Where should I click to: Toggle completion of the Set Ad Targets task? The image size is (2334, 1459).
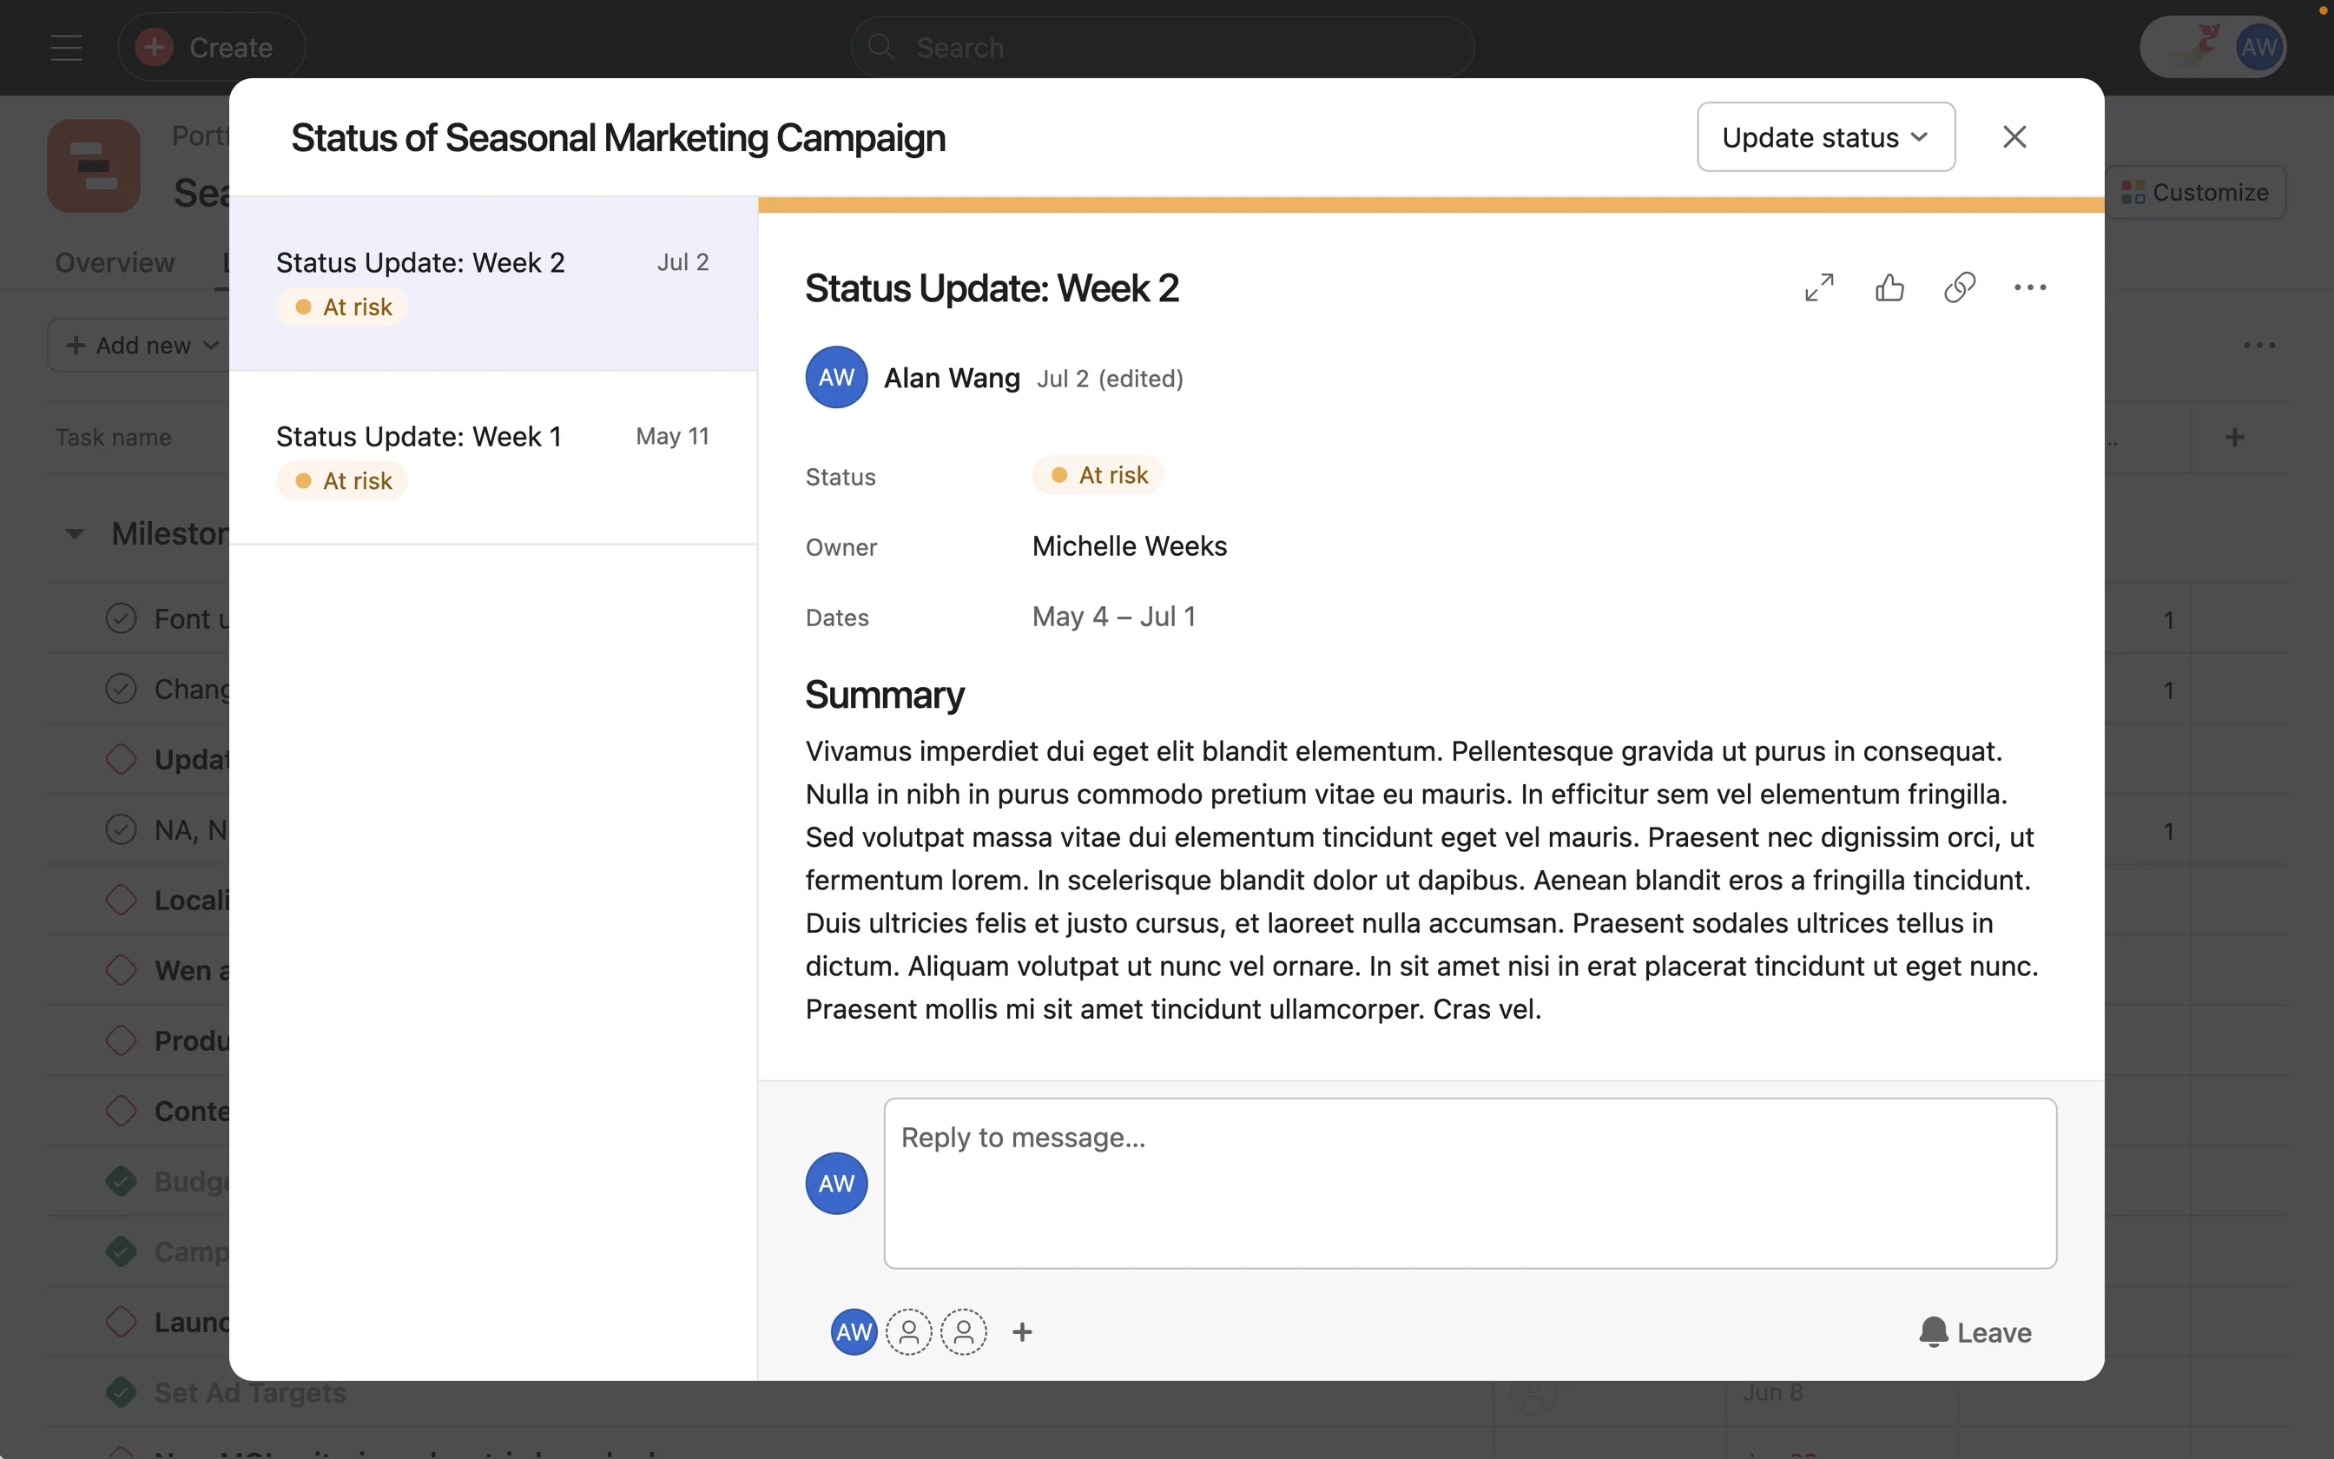(x=120, y=1392)
